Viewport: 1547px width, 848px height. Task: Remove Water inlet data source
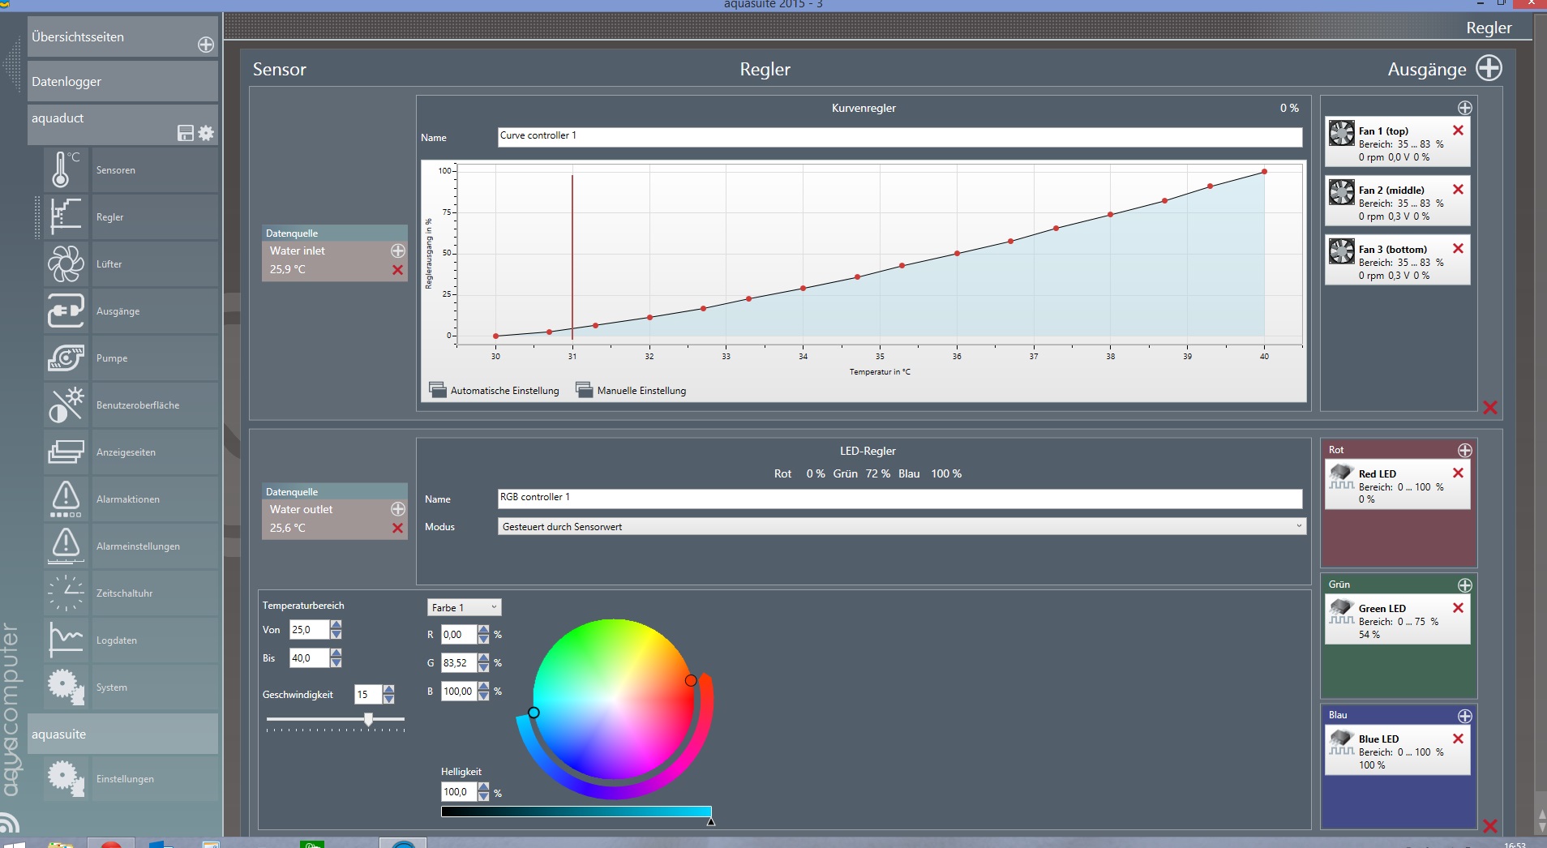click(397, 270)
